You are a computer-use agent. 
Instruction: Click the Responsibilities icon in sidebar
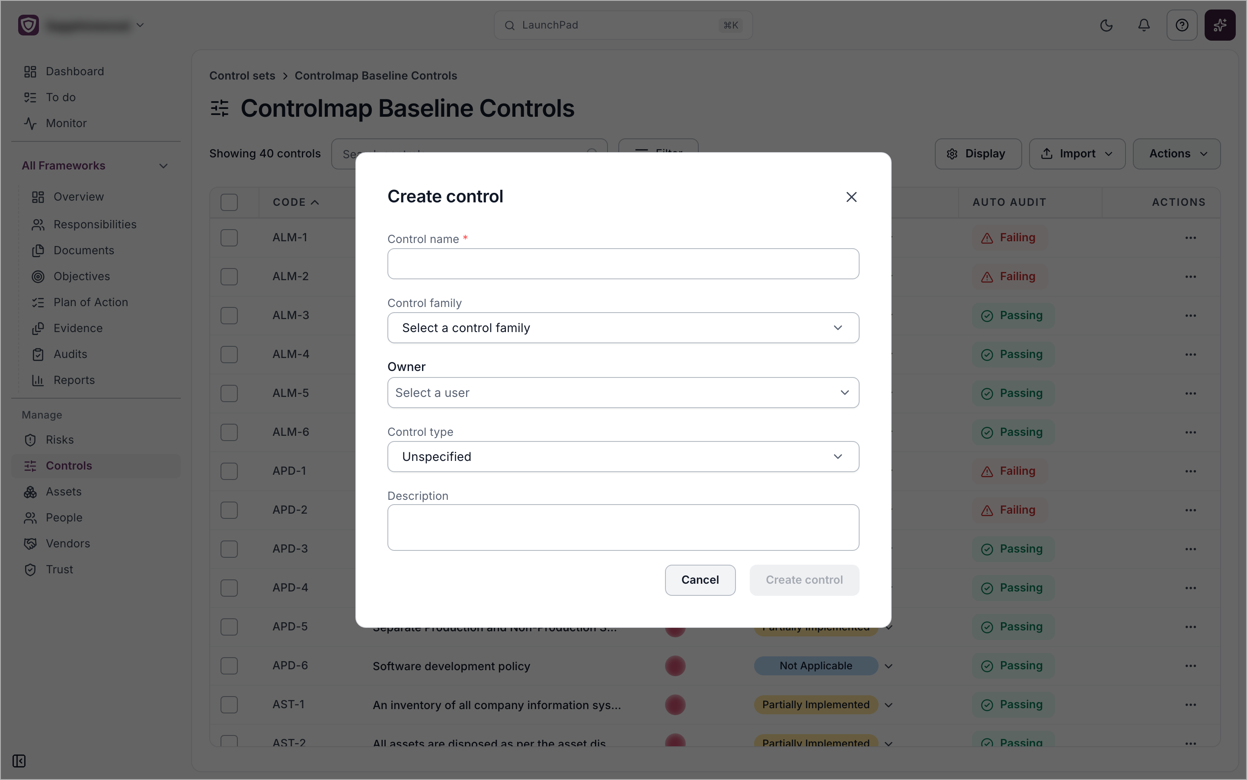tap(38, 224)
